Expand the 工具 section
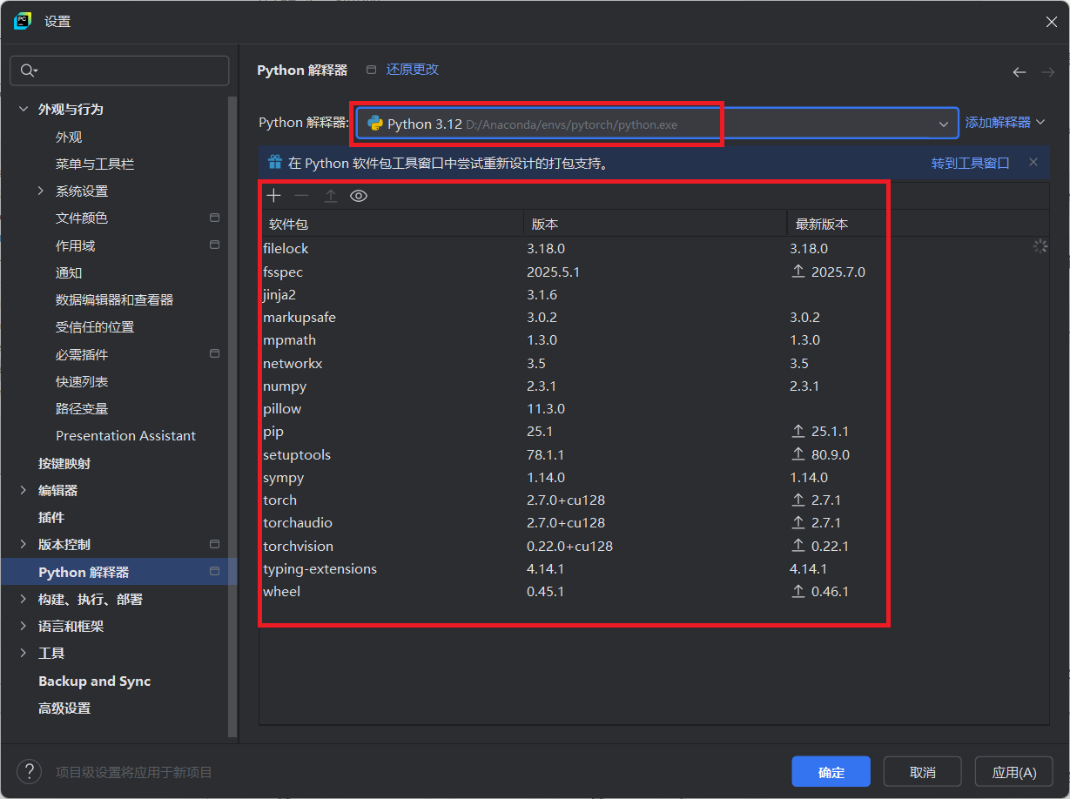 23,653
